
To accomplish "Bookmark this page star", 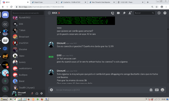I will pos(157,7).
